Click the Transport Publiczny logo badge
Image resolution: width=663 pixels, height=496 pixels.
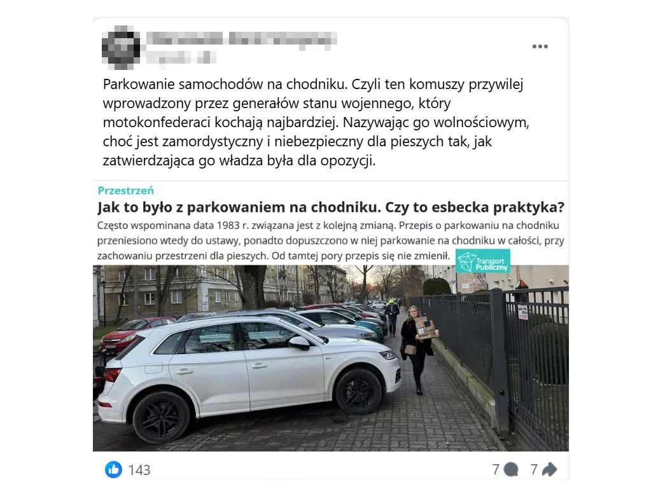(483, 261)
